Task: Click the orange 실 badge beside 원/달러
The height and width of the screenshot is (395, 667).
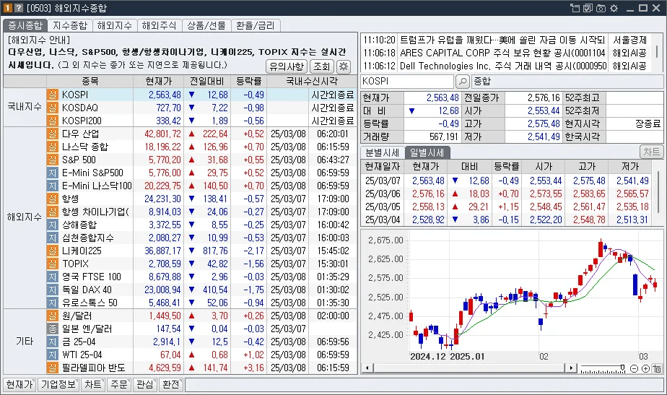Action: pos(52,316)
